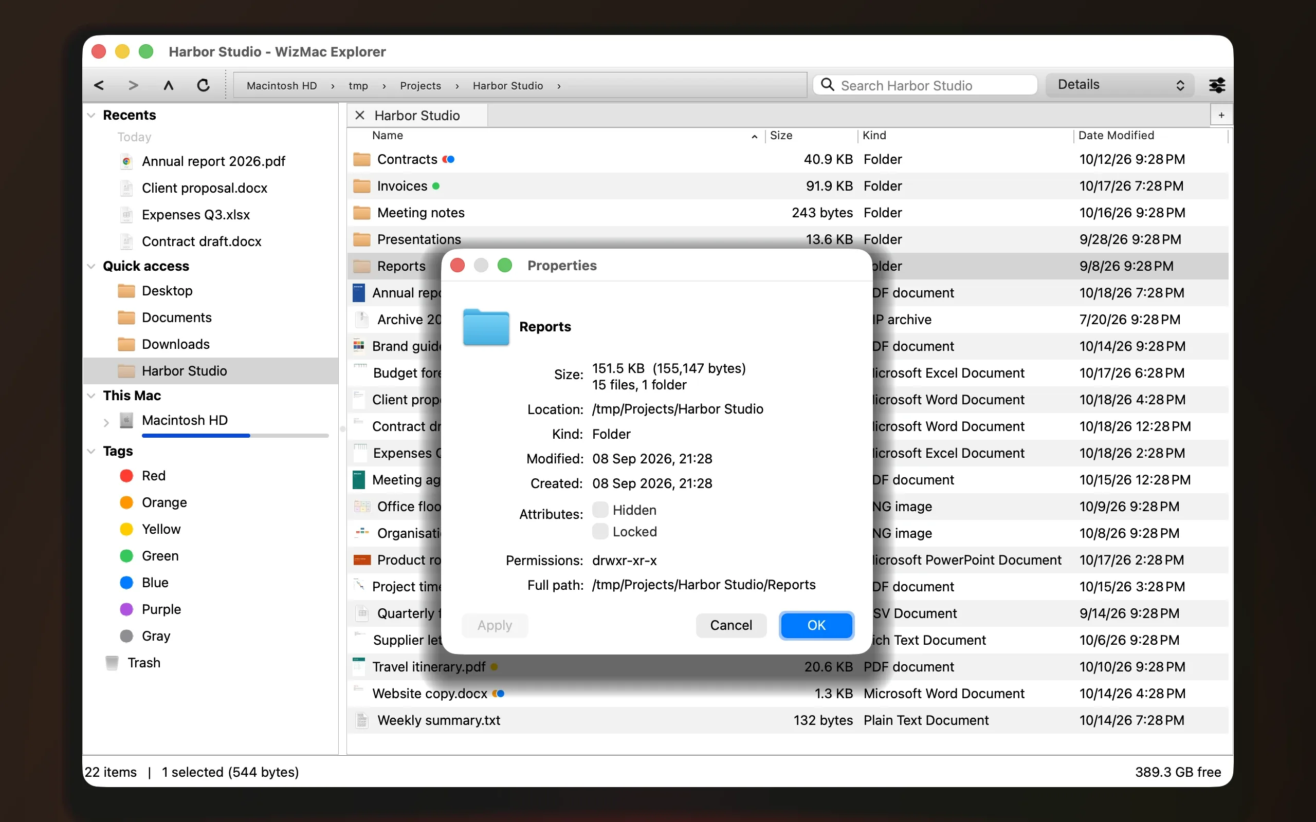Collapse the Quick access section

92,267
